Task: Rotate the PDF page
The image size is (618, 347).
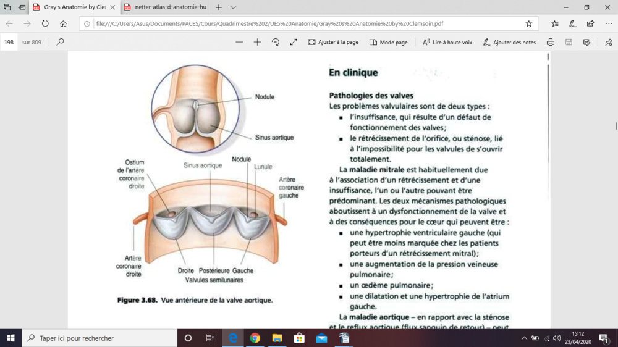Action: 276,42
